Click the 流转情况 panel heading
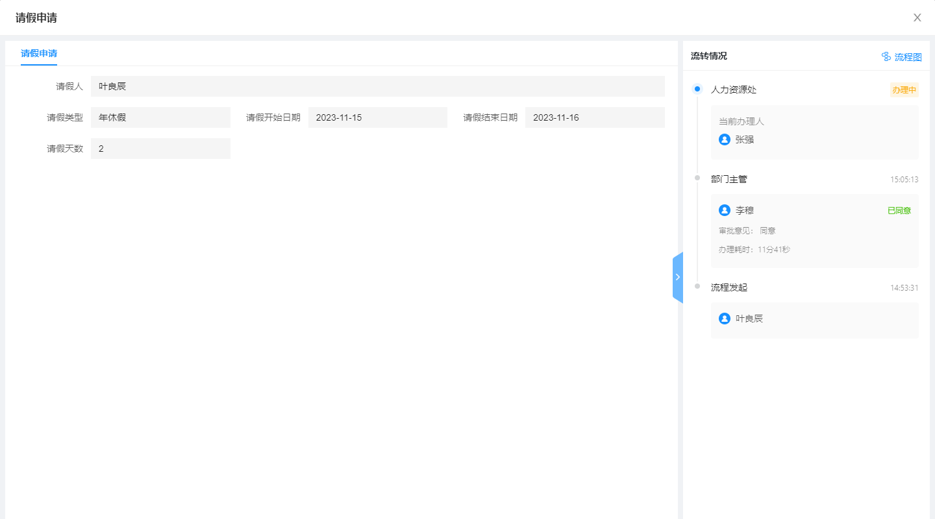The image size is (935, 519). [708, 56]
